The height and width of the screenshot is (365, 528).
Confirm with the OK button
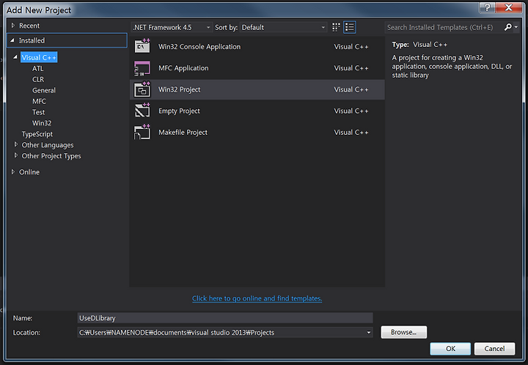[x=450, y=349]
